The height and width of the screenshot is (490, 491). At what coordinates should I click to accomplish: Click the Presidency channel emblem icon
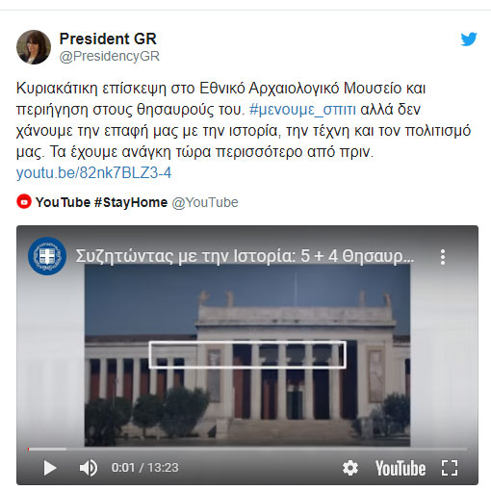coord(47,256)
